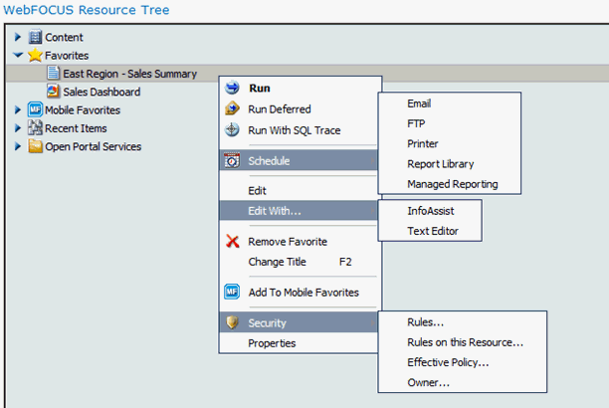The height and width of the screenshot is (408, 609).
Task: Select Run With SQL Trace
Action: (x=300, y=130)
